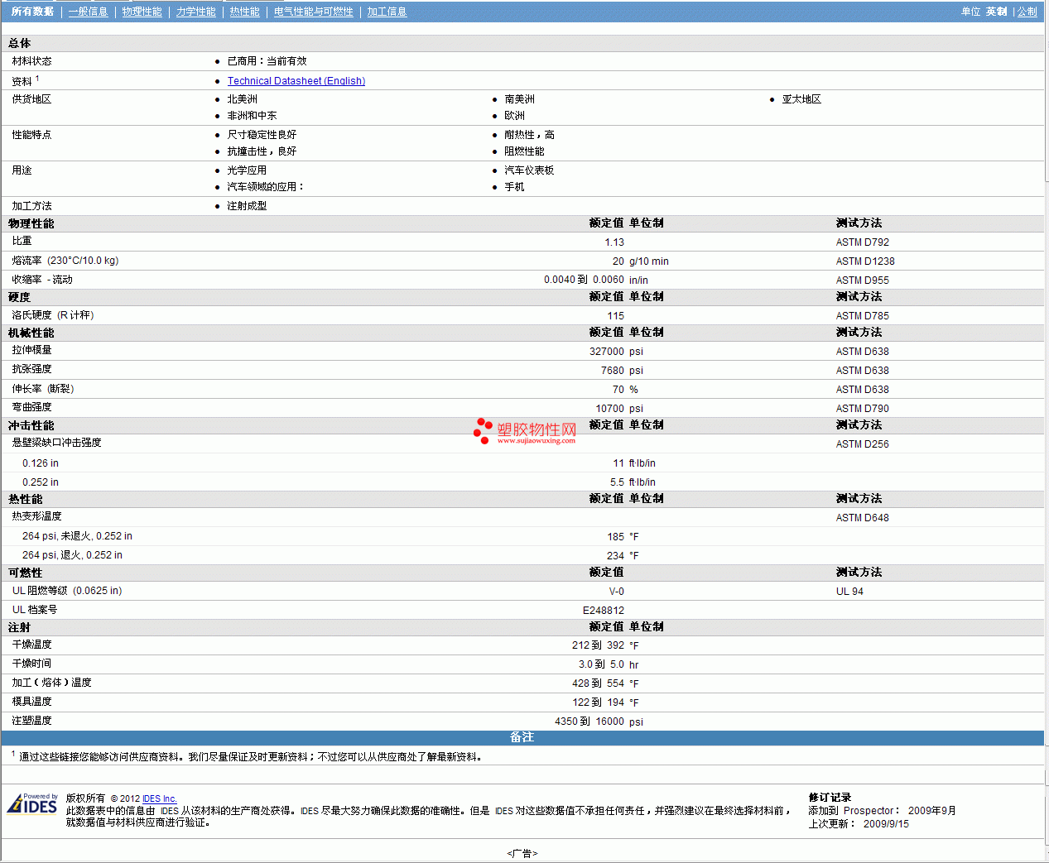Click the blue 备注 header bar
Viewport: 1049px width, 863px height.
click(522, 737)
